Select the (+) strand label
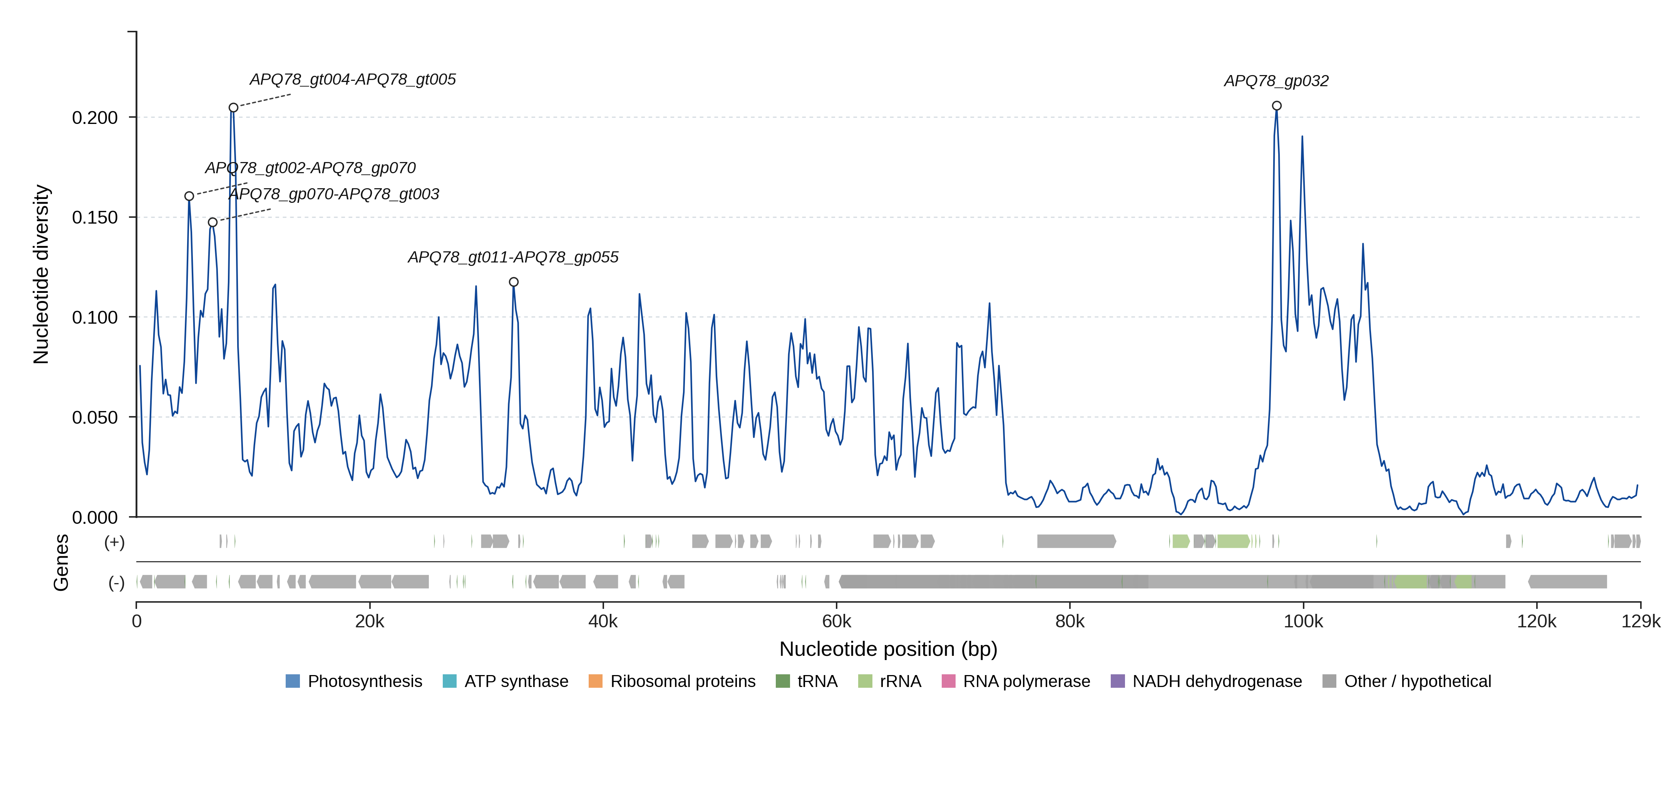This screenshot has width=1664, height=809. point(114,542)
